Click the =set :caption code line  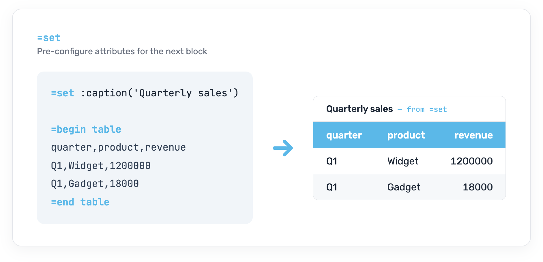coord(145,93)
